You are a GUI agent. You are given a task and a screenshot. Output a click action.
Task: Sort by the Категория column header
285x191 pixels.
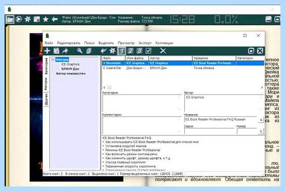point(250,58)
